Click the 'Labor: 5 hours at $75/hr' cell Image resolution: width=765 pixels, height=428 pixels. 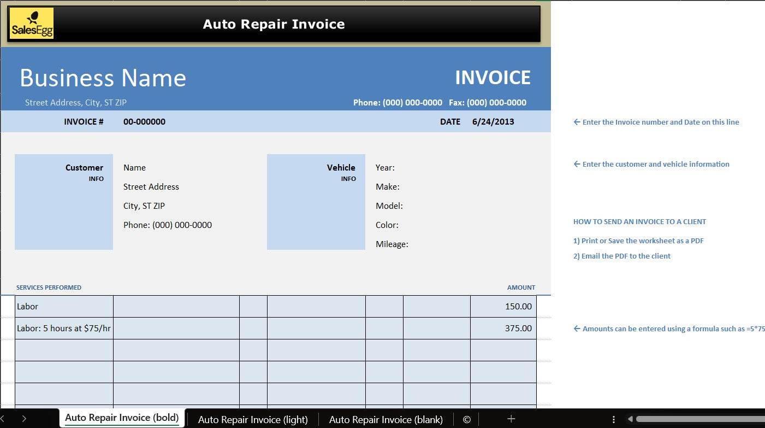point(64,329)
